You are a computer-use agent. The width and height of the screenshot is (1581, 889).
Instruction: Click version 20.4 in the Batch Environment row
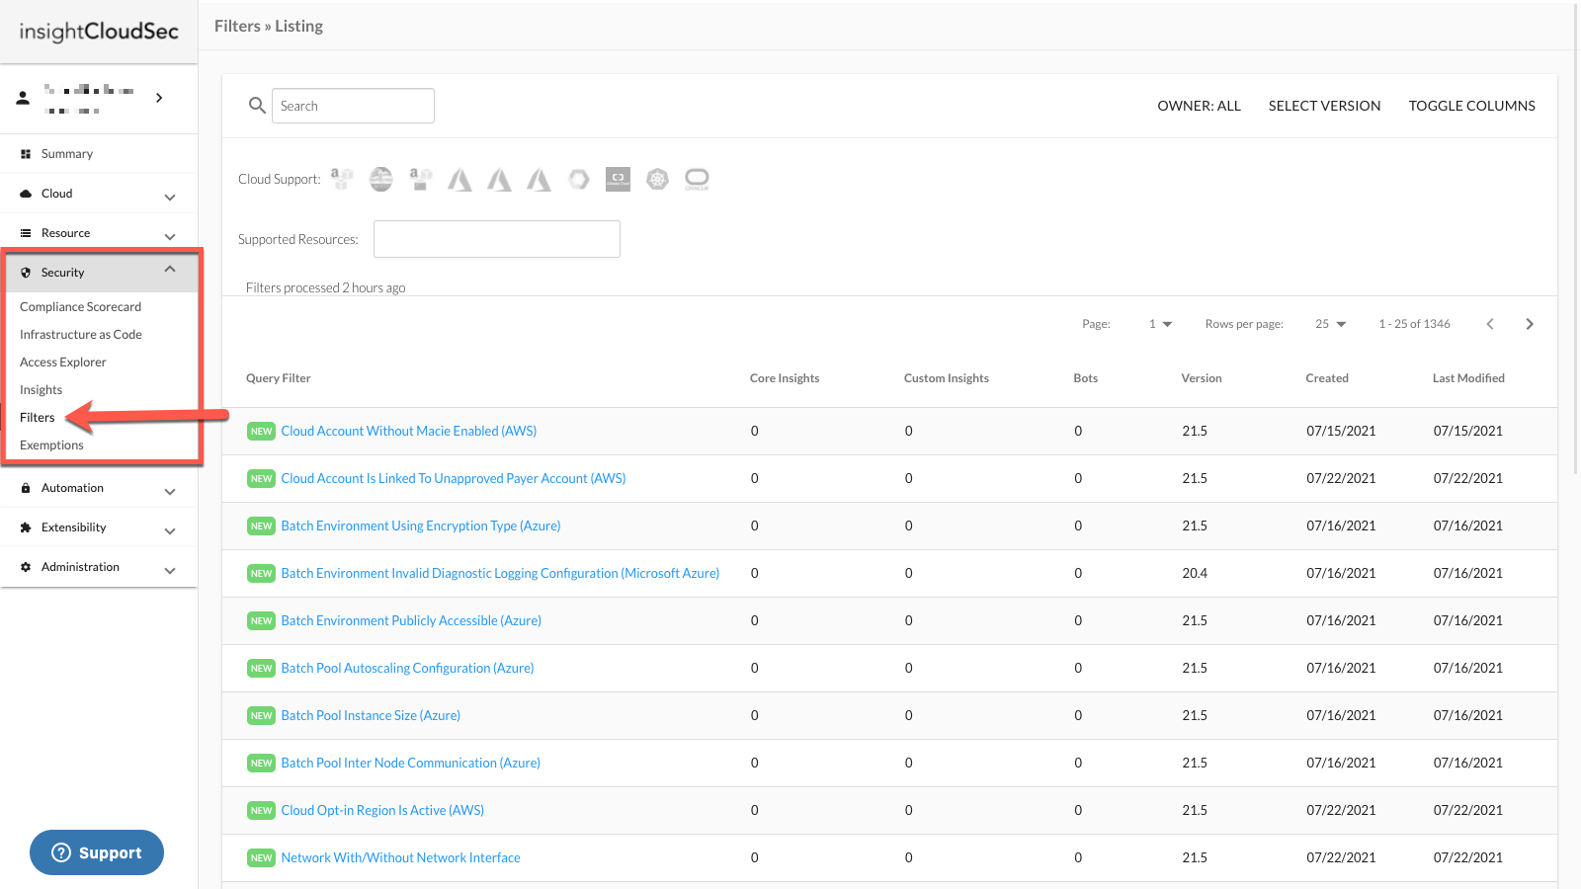1195,573
